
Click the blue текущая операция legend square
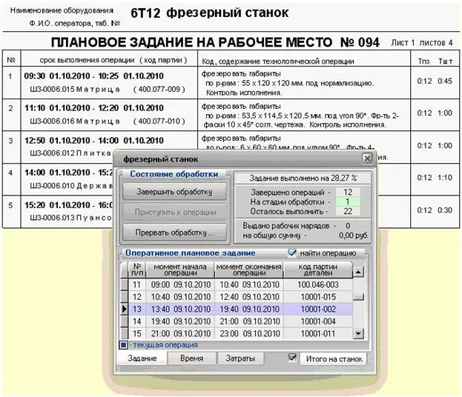click(123, 345)
